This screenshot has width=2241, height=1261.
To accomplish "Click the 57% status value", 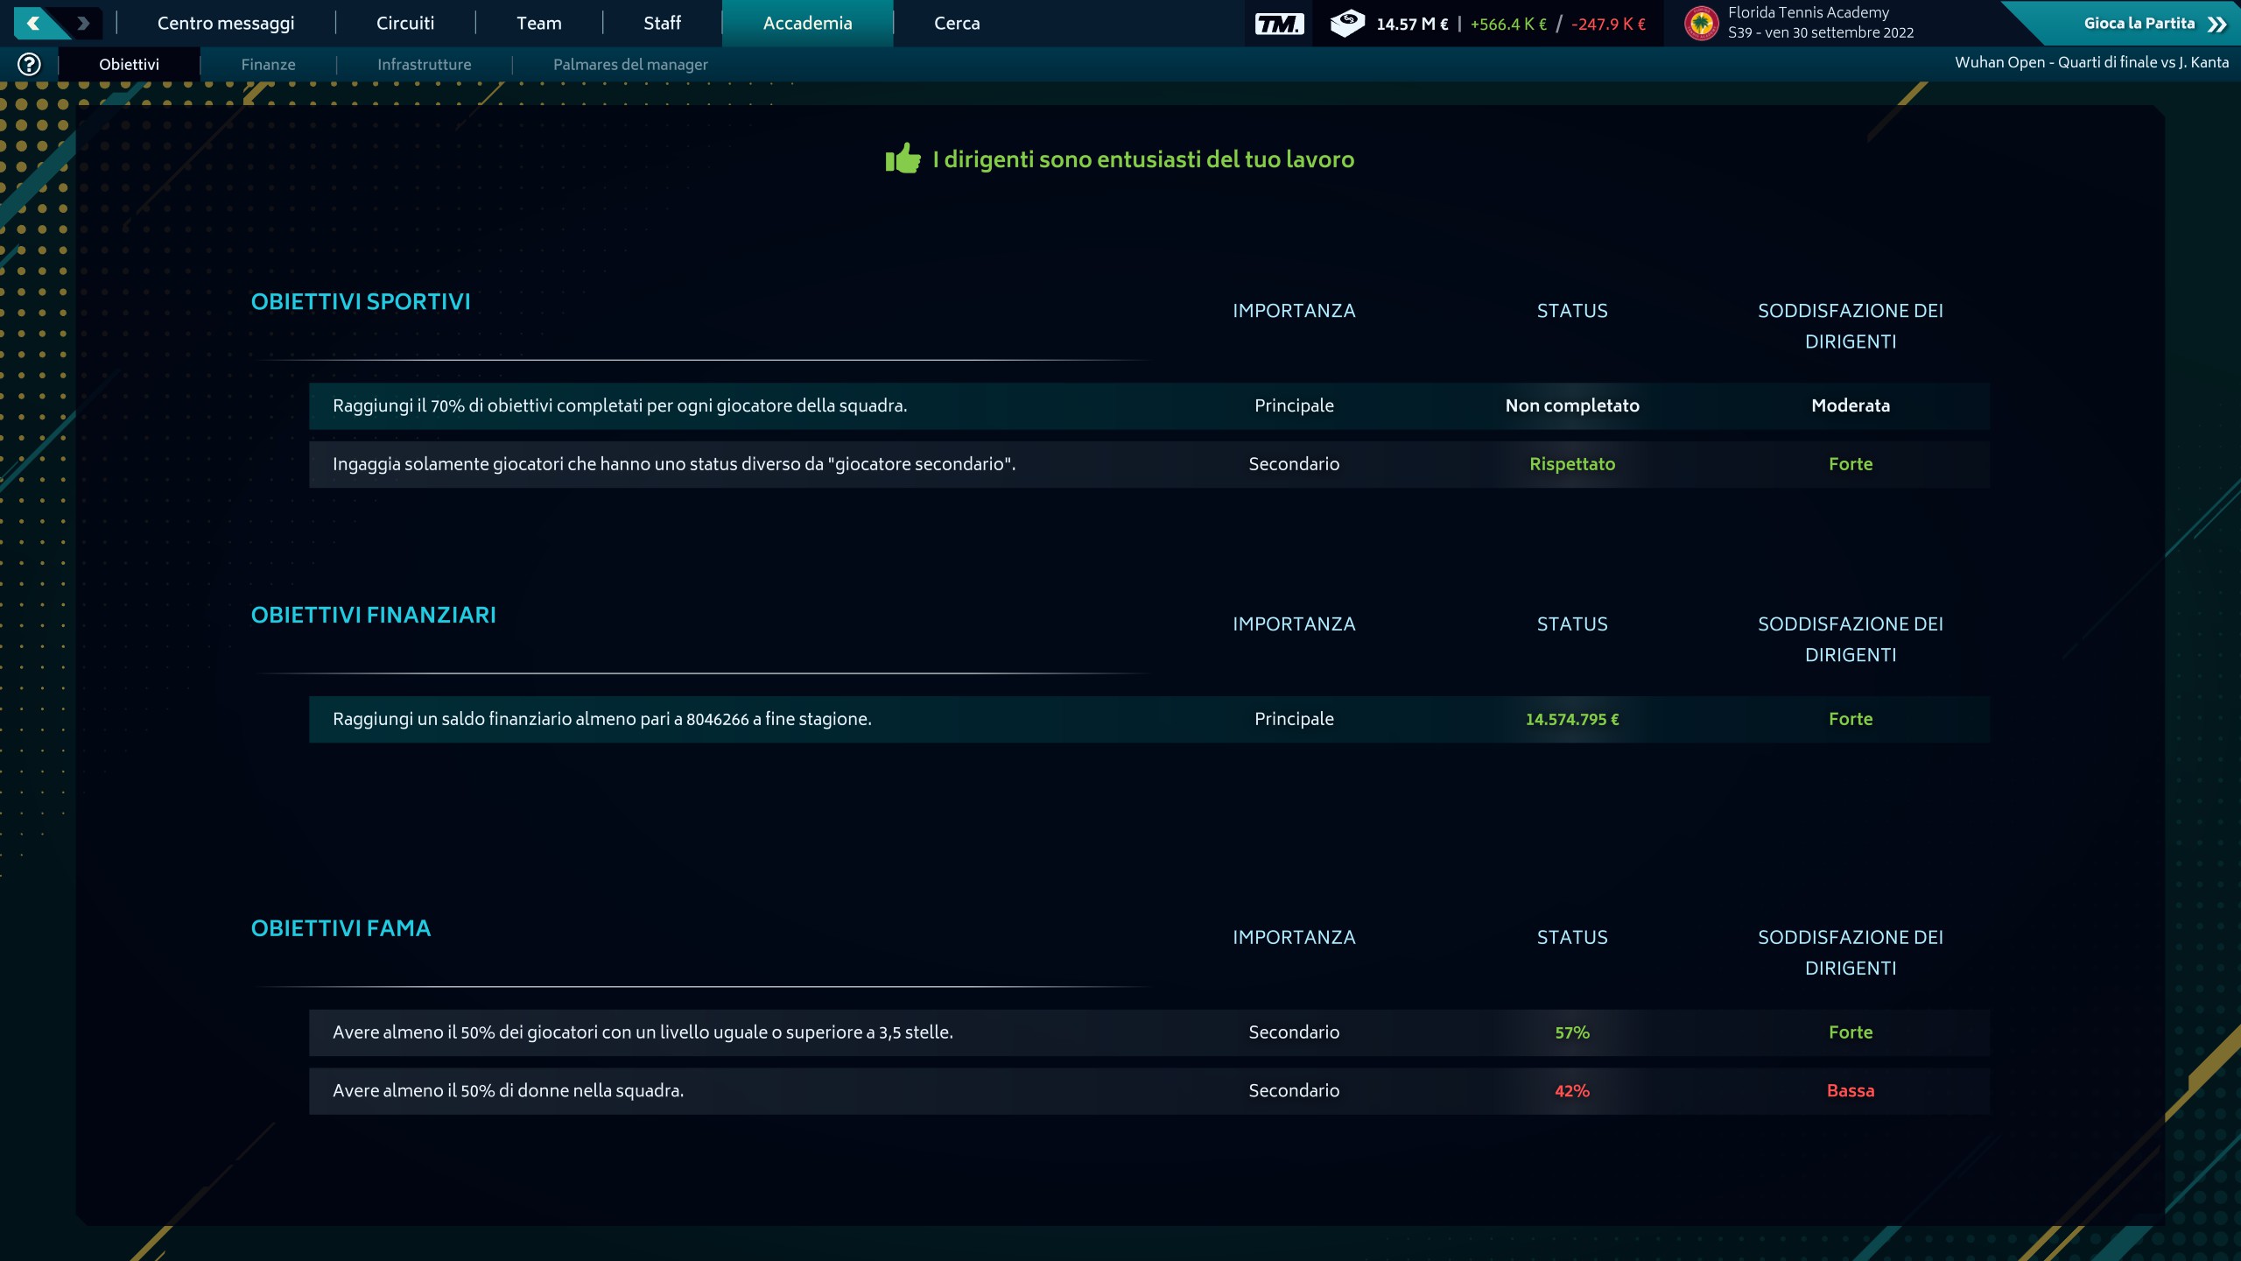I will (x=1572, y=1032).
